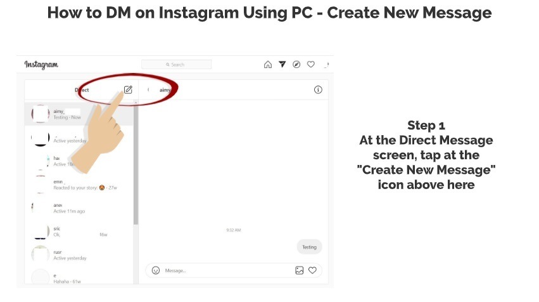
Task: Open the aimy conversation marked Testing · Now
Action: click(79, 114)
